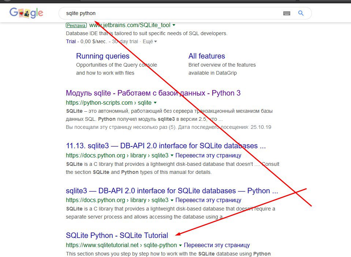The image size is (351, 257).
Task: Click 'Перевести эту страницу' for sqlitetutorial.net result
Action: coord(217,245)
